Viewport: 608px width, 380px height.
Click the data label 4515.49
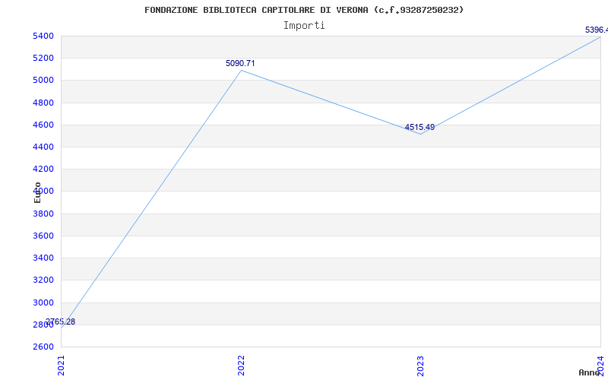[x=420, y=127]
